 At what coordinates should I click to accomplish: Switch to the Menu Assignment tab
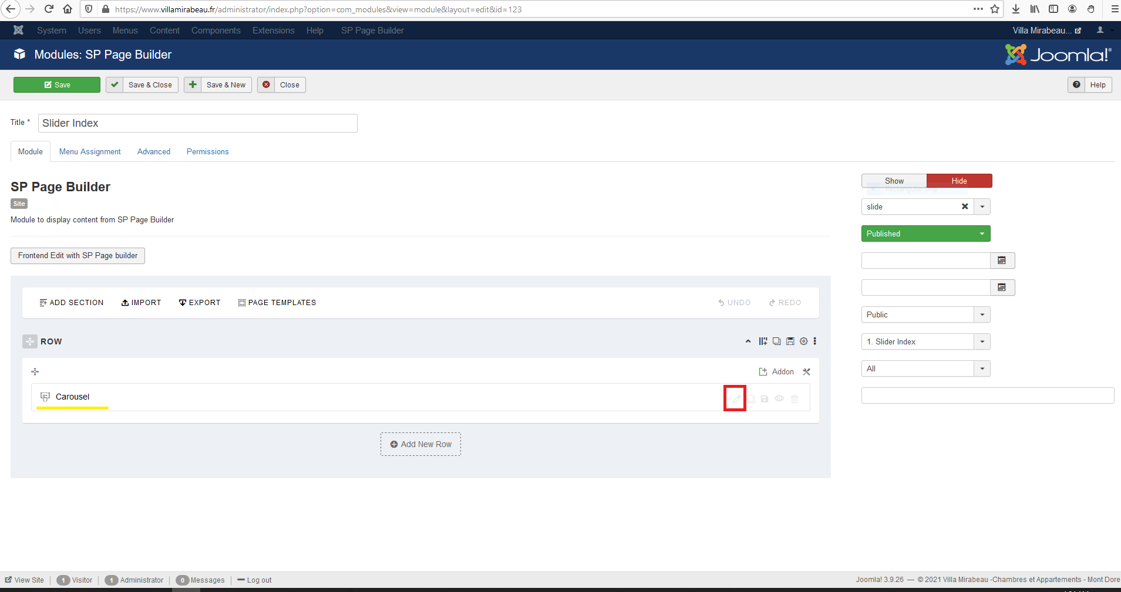point(90,151)
